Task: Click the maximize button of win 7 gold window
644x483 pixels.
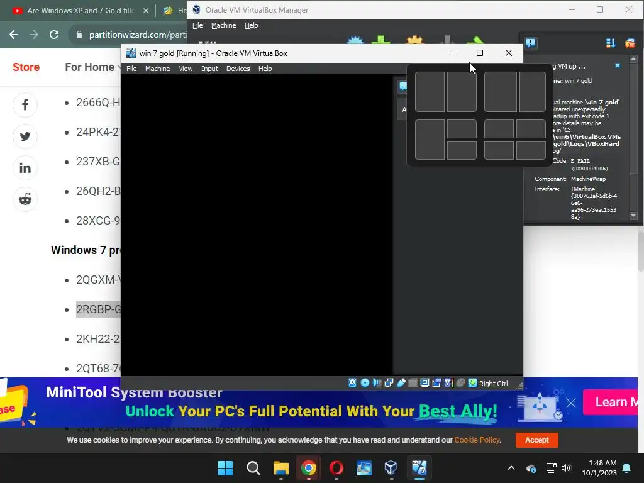Action: click(x=479, y=53)
